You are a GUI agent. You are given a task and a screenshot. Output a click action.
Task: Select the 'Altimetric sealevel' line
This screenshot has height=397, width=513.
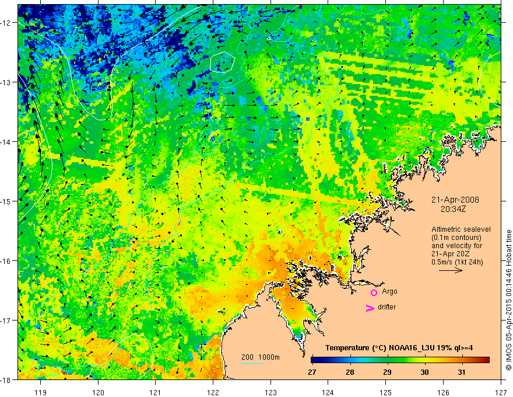coord(461,229)
